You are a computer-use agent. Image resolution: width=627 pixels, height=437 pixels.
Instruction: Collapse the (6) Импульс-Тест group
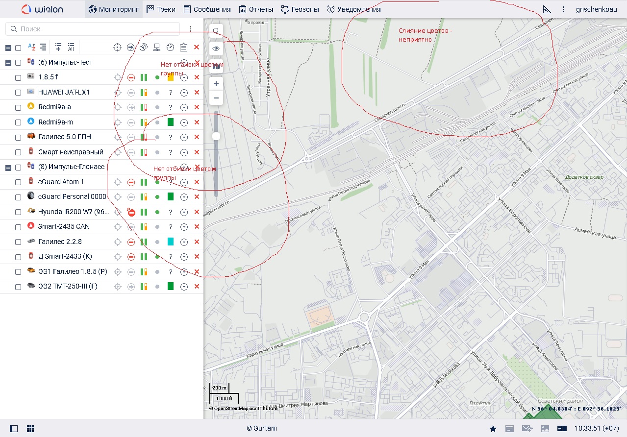tap(8, 63)
